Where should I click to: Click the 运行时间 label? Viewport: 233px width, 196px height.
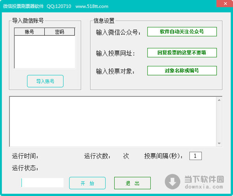(25, 156)
